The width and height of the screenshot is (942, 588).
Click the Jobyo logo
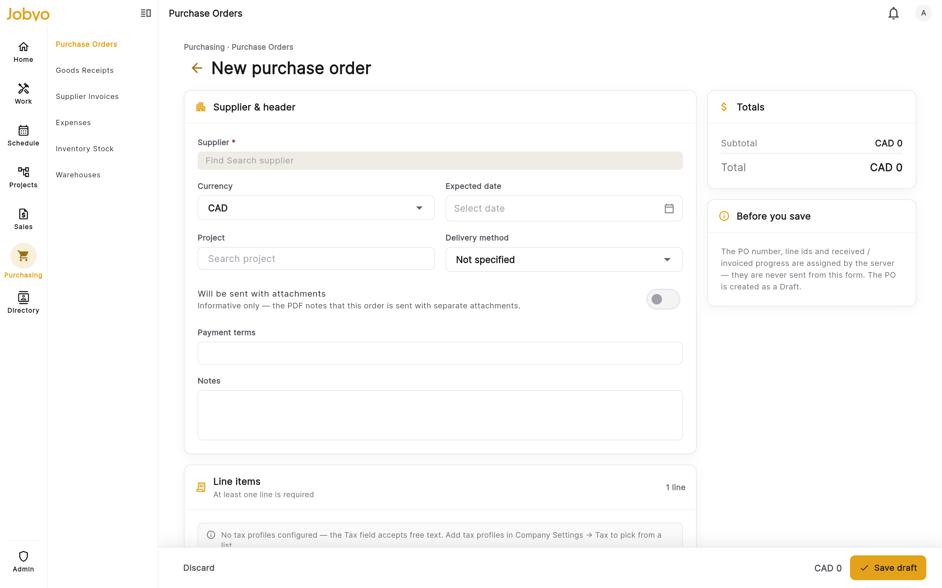tap(28, 14)
